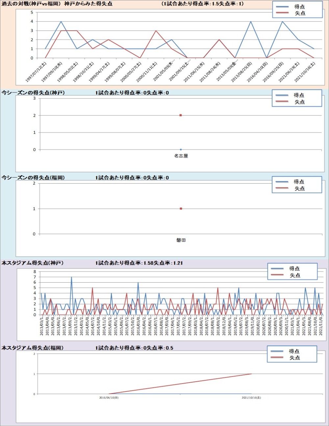This screenshot has height=426, width=329.
Task: Click 2021/10/16(土) label in the 本スタジアム福岡 chart
Action: pos(251,398)
